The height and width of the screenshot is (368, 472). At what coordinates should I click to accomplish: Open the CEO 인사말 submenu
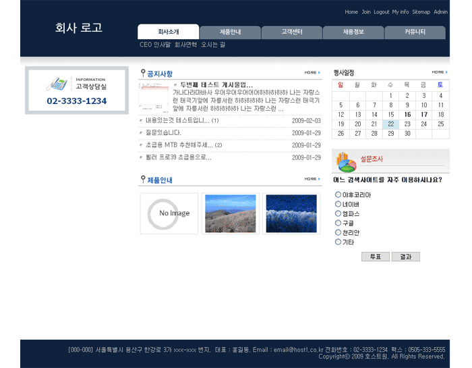click(155, 45)
